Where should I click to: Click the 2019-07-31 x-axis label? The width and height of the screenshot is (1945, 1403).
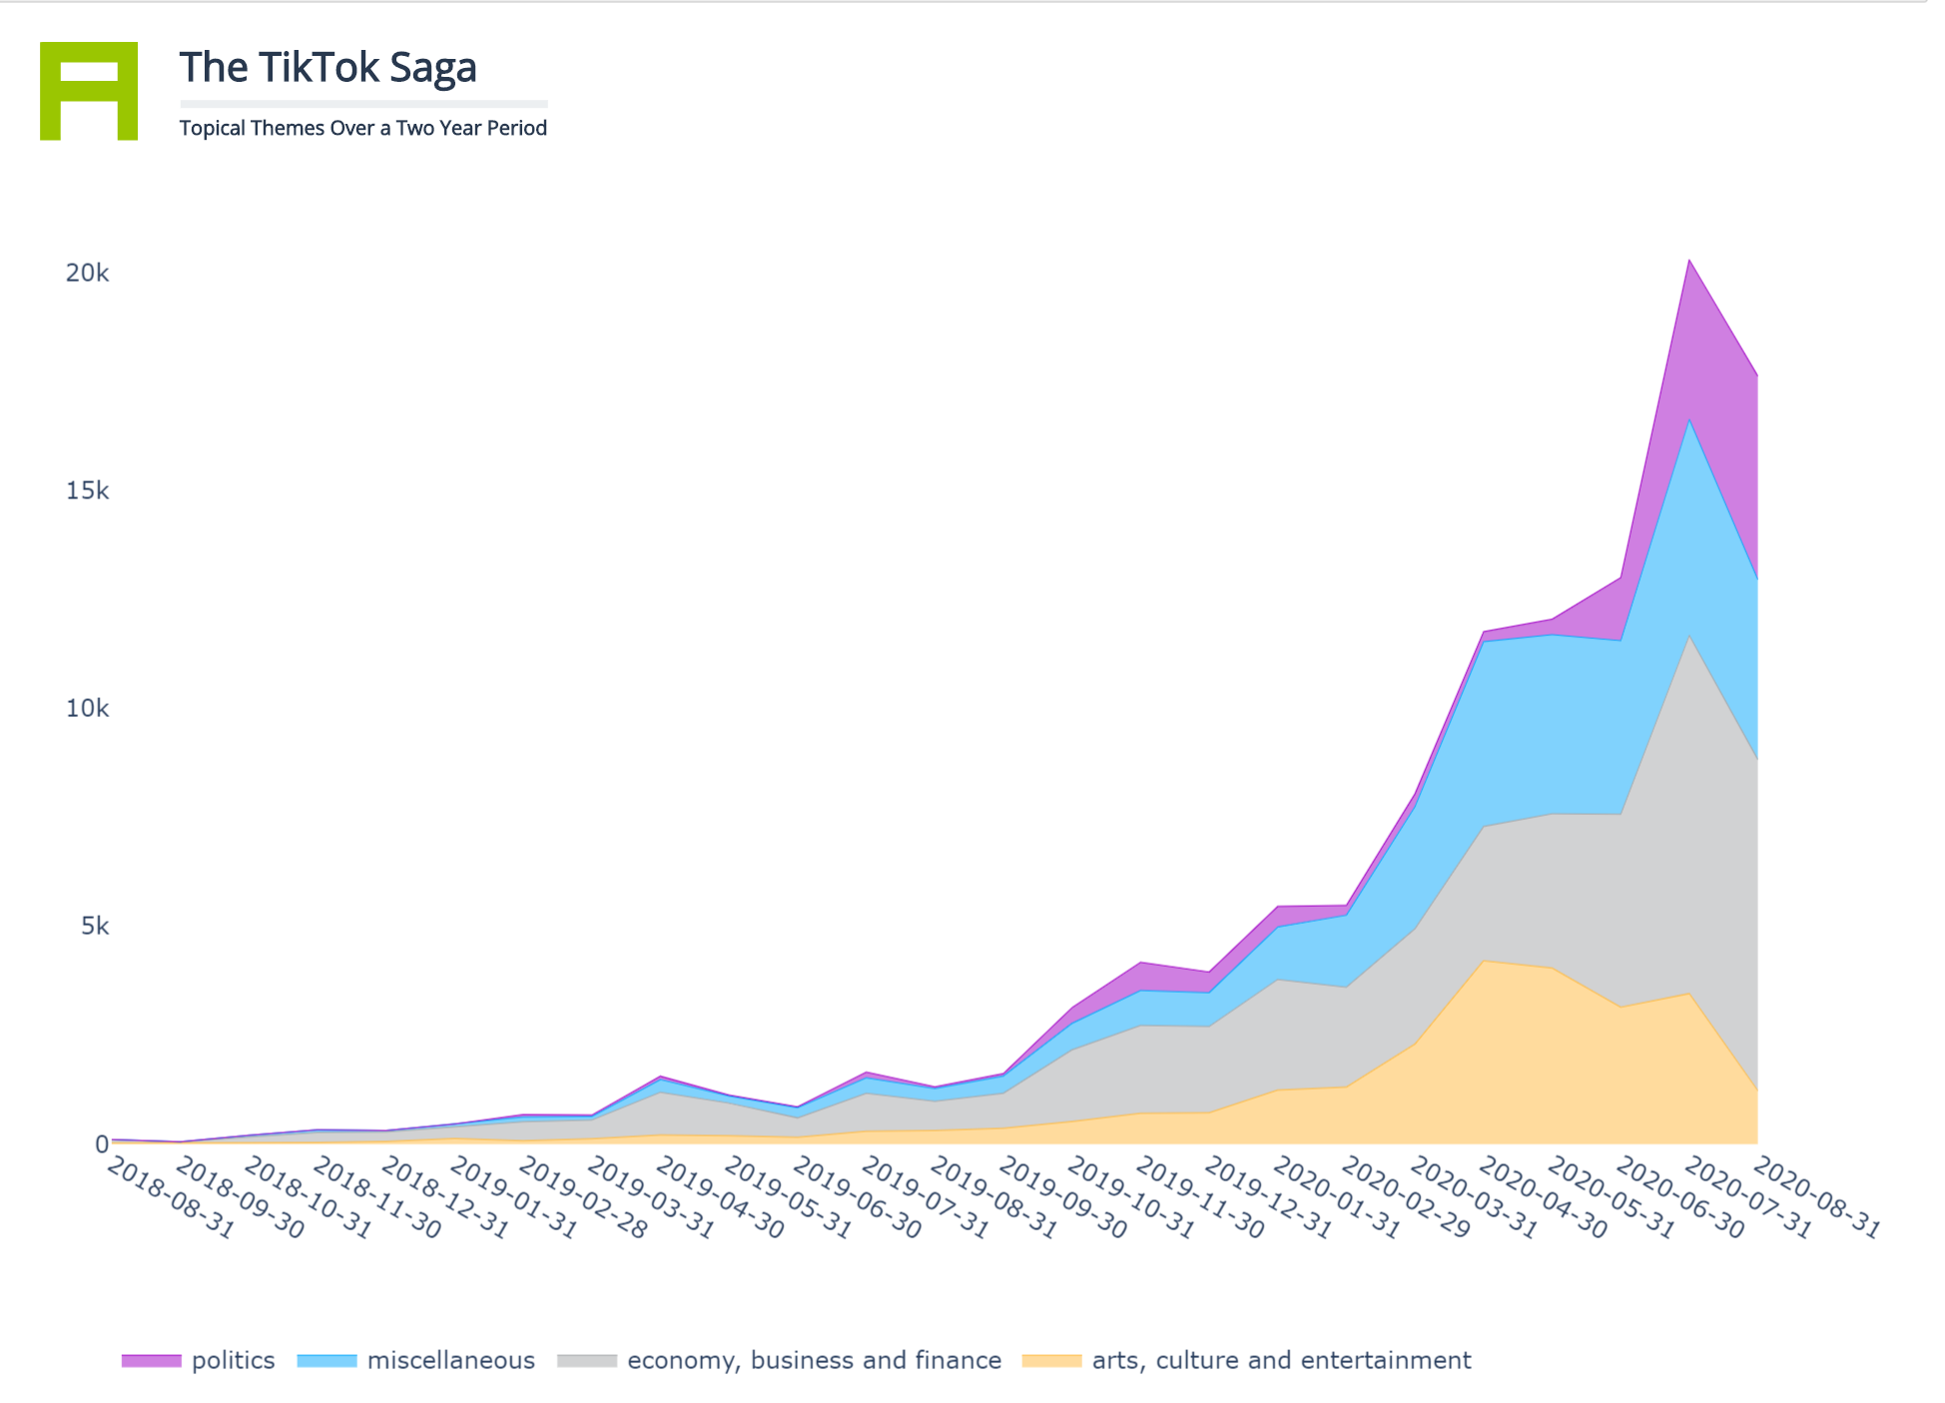point(925,1198)
